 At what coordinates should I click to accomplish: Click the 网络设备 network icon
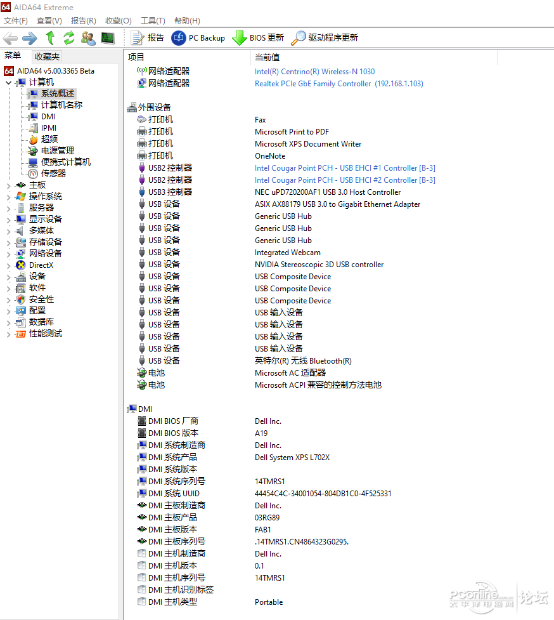pyautogui.click(x=21, y=253)
